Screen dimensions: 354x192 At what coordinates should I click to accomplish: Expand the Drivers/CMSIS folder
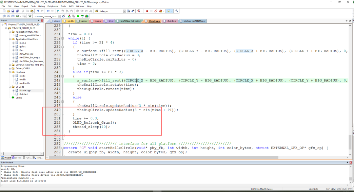(x=10, y=68)
